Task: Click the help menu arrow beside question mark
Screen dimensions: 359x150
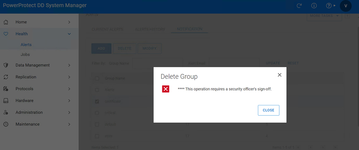Action: (335, 5)
